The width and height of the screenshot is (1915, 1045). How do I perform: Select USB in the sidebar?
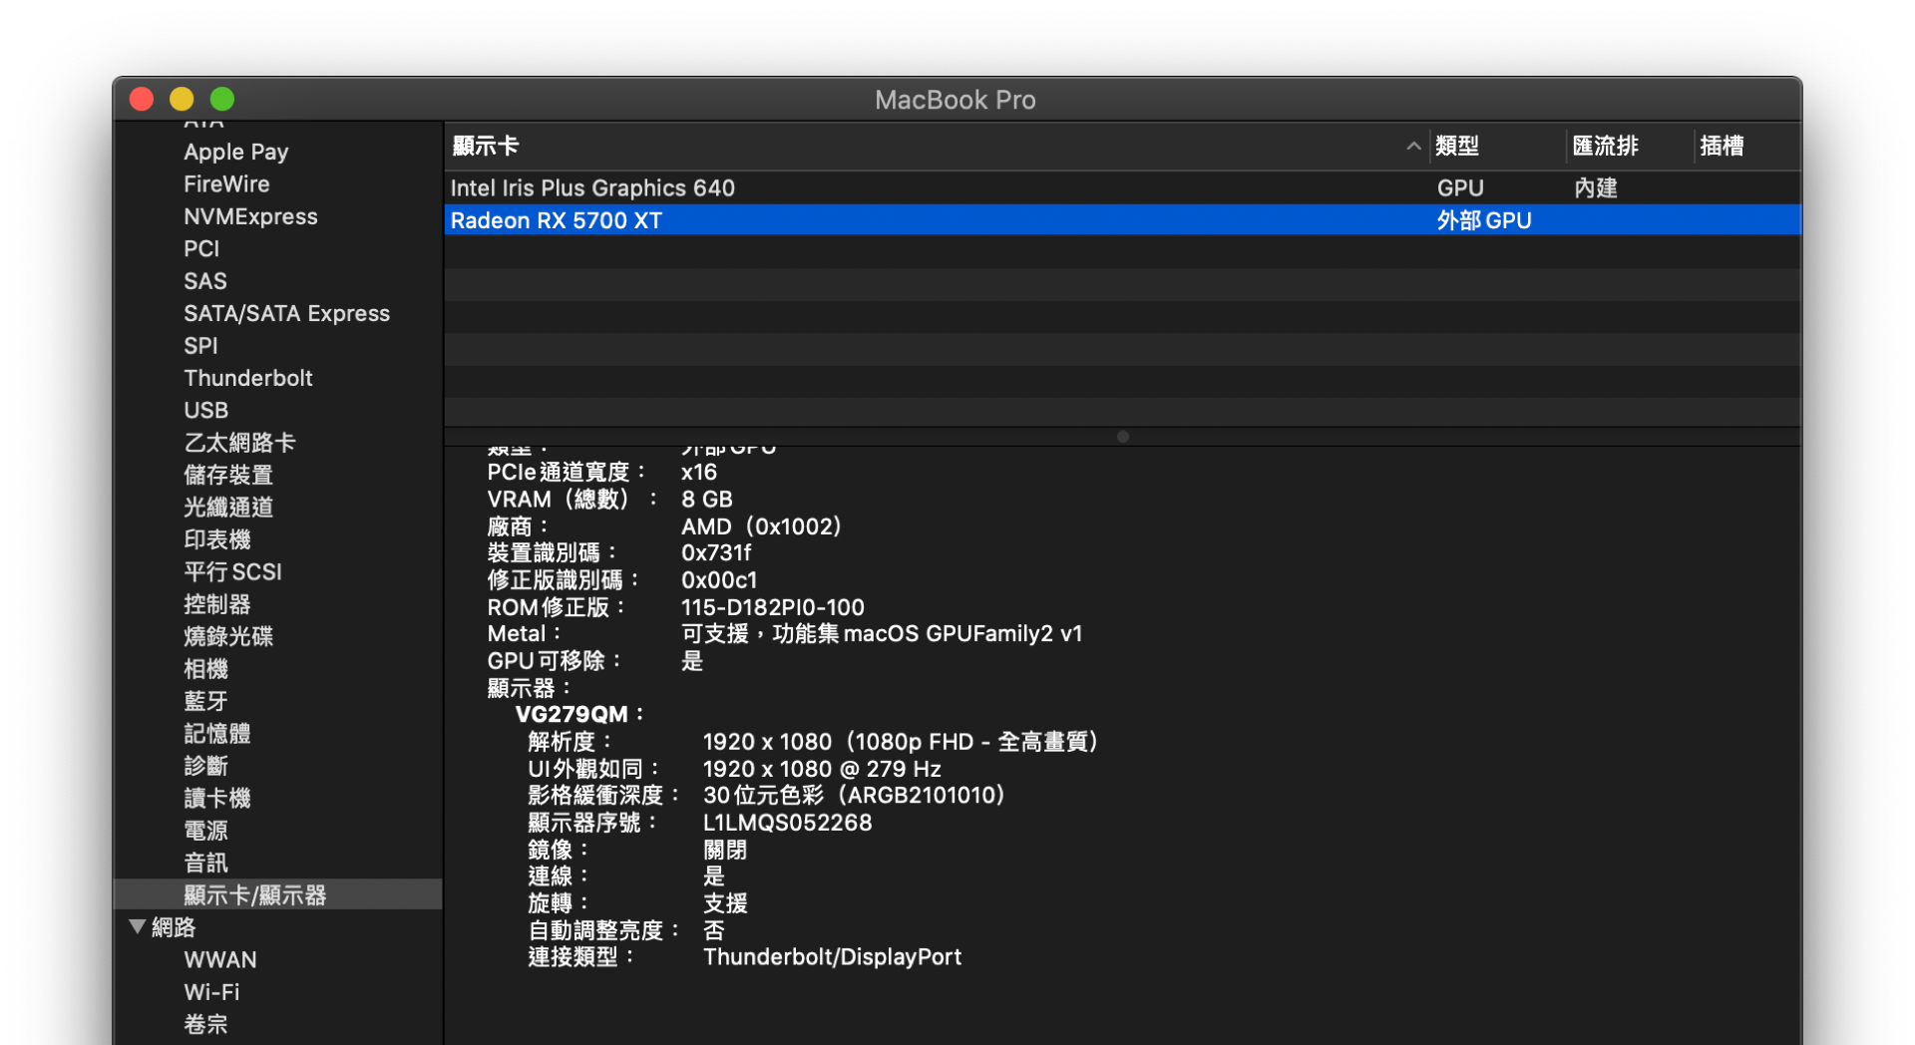coord(206,411)
